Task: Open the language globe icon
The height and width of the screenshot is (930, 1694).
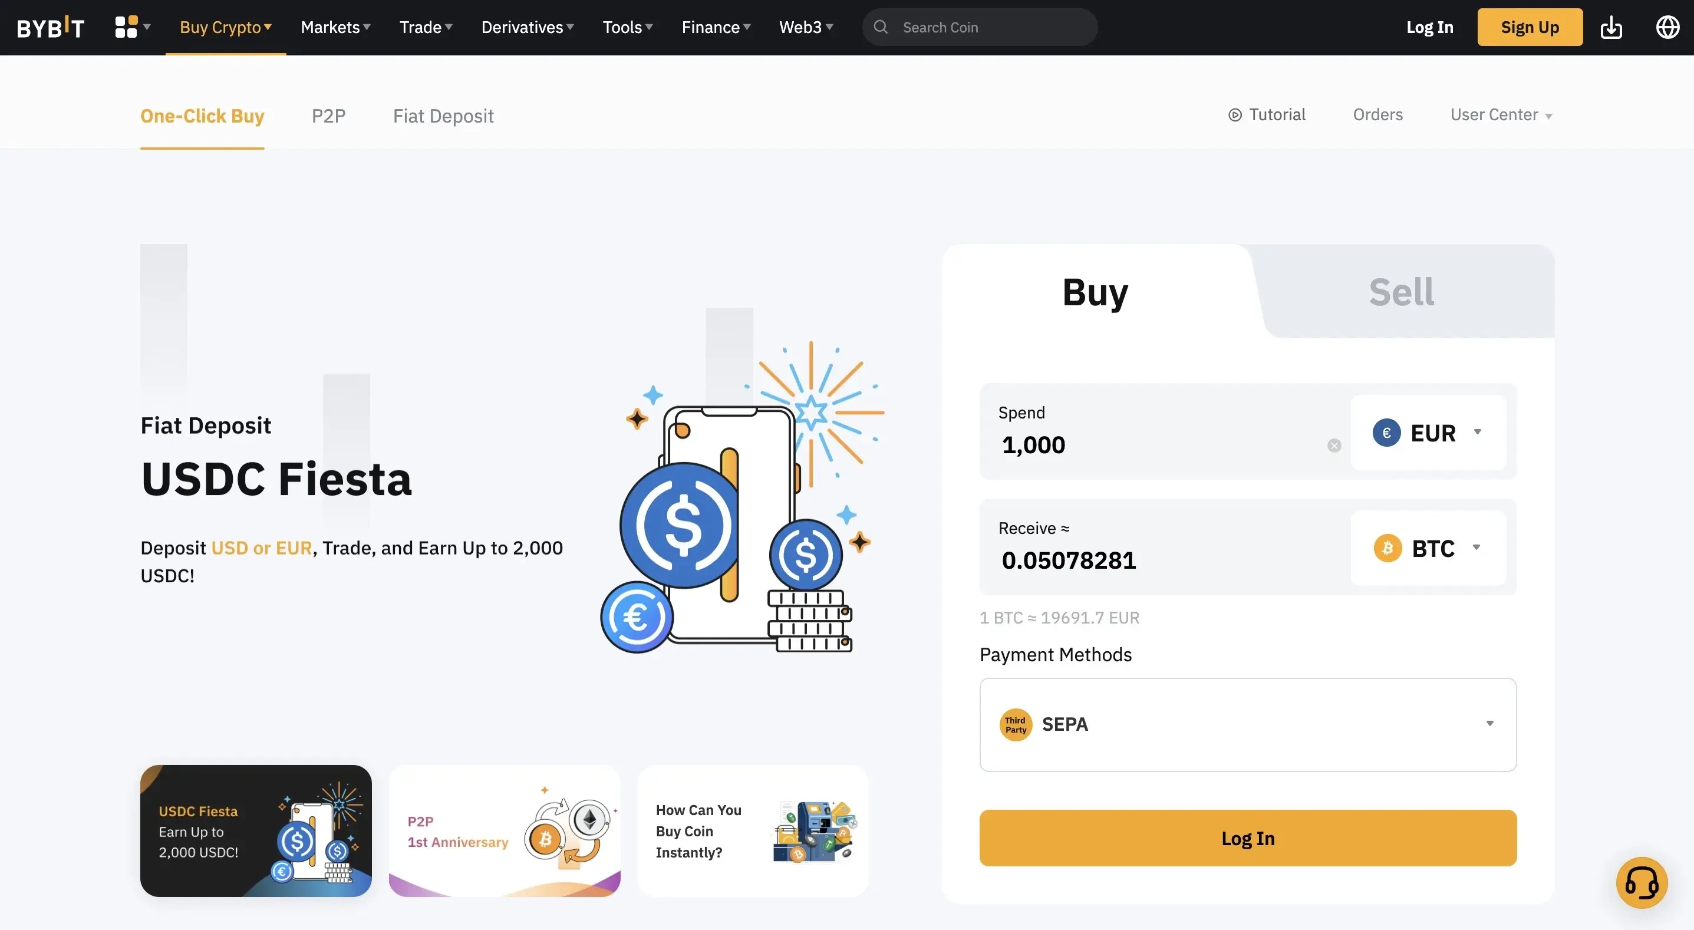Action: point(1667,27)
